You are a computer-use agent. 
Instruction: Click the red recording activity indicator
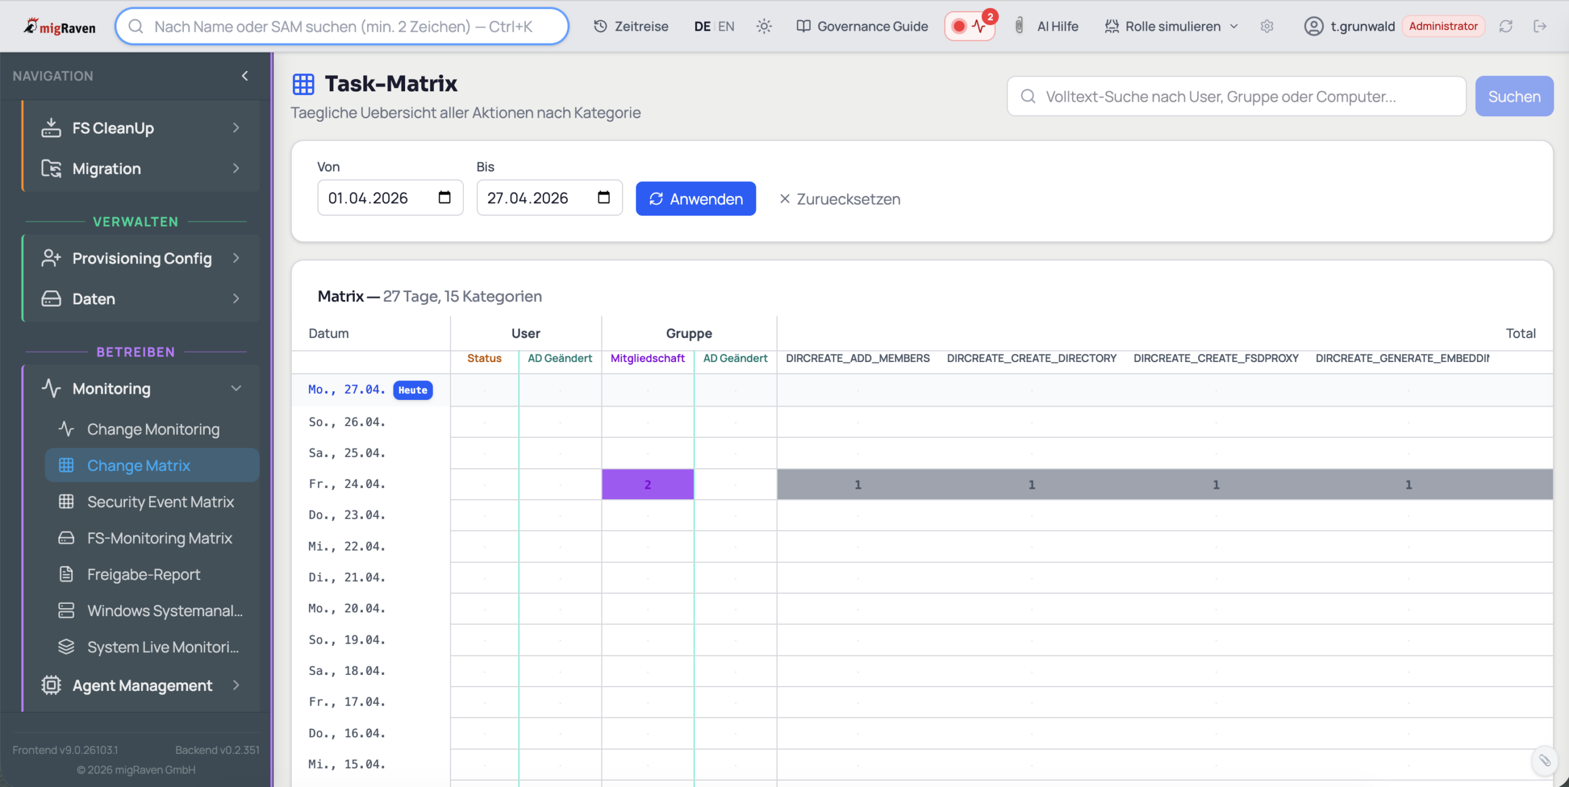(969, 26)
